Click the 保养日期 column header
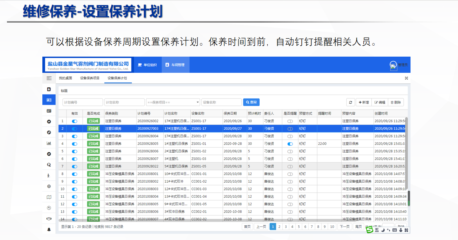The height and width of the screenshot is (240, 458). tap(234, 114)
